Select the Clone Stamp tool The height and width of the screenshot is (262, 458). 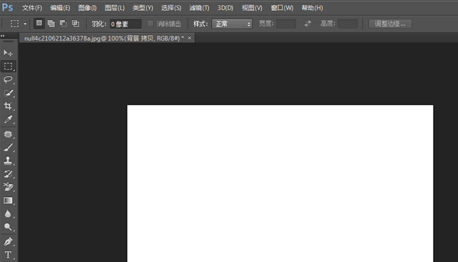[x=8, y=160]
